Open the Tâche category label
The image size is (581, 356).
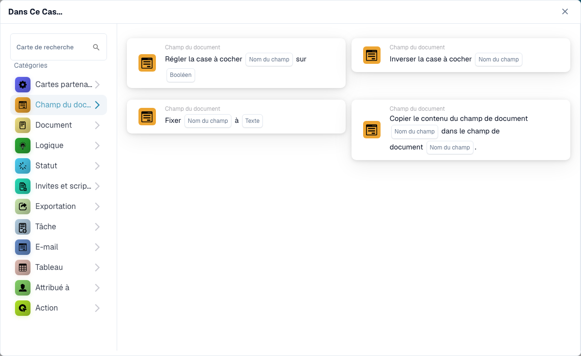(x=46, y=227)
